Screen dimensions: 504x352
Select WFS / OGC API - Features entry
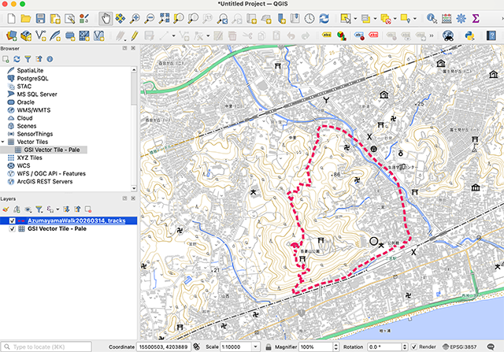51,173
